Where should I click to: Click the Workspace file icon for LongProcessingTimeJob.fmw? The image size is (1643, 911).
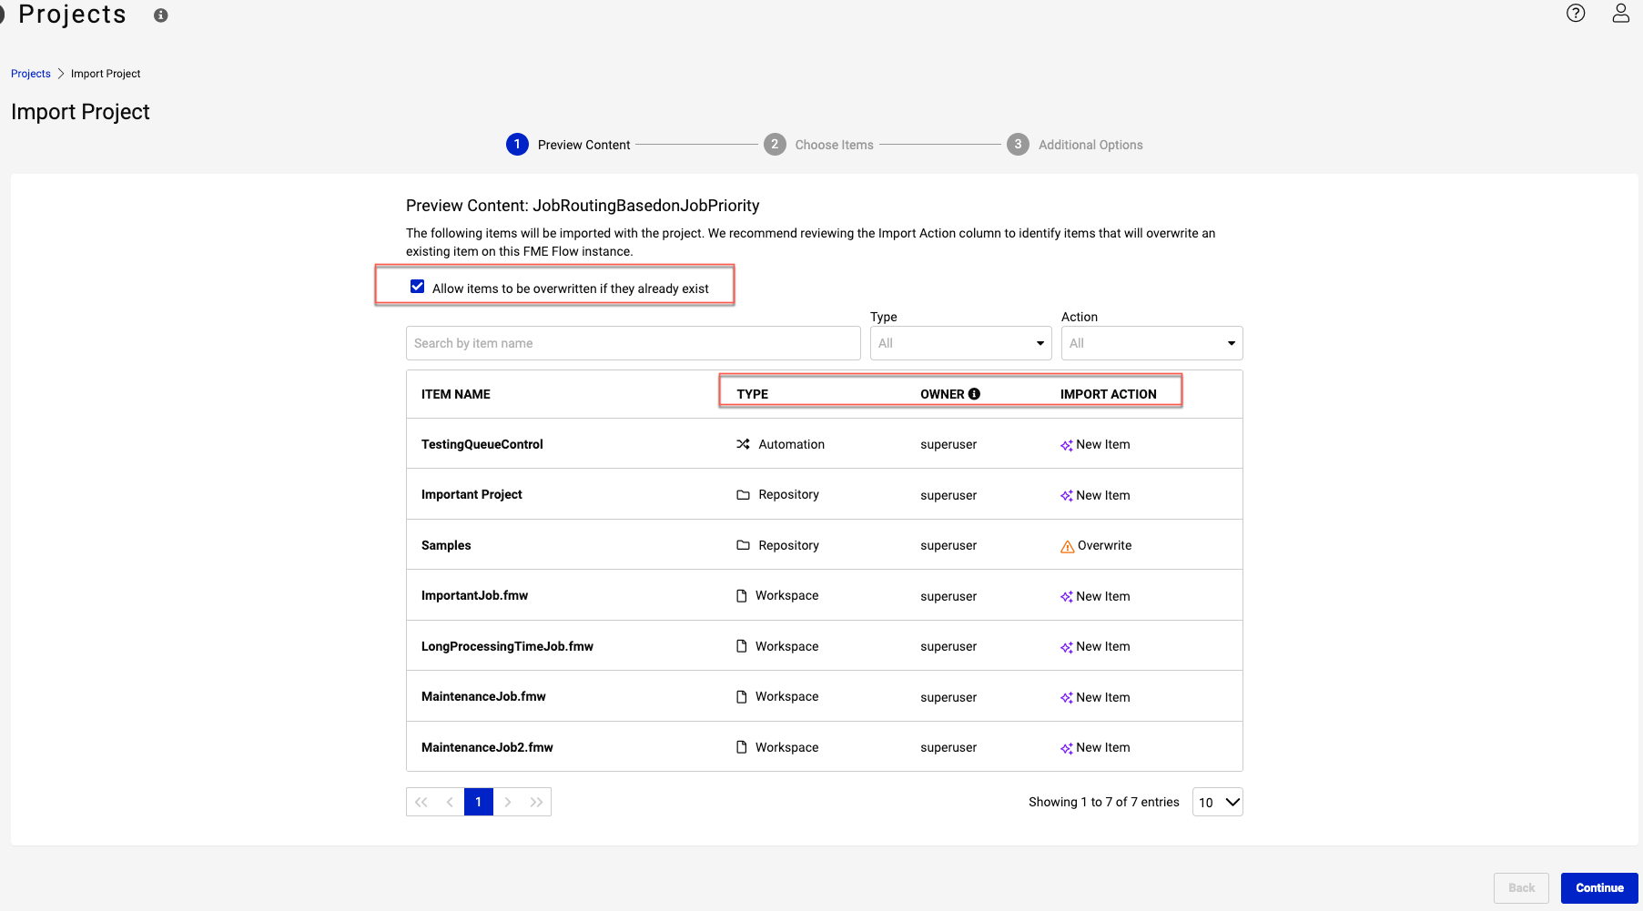coord(742,646)
